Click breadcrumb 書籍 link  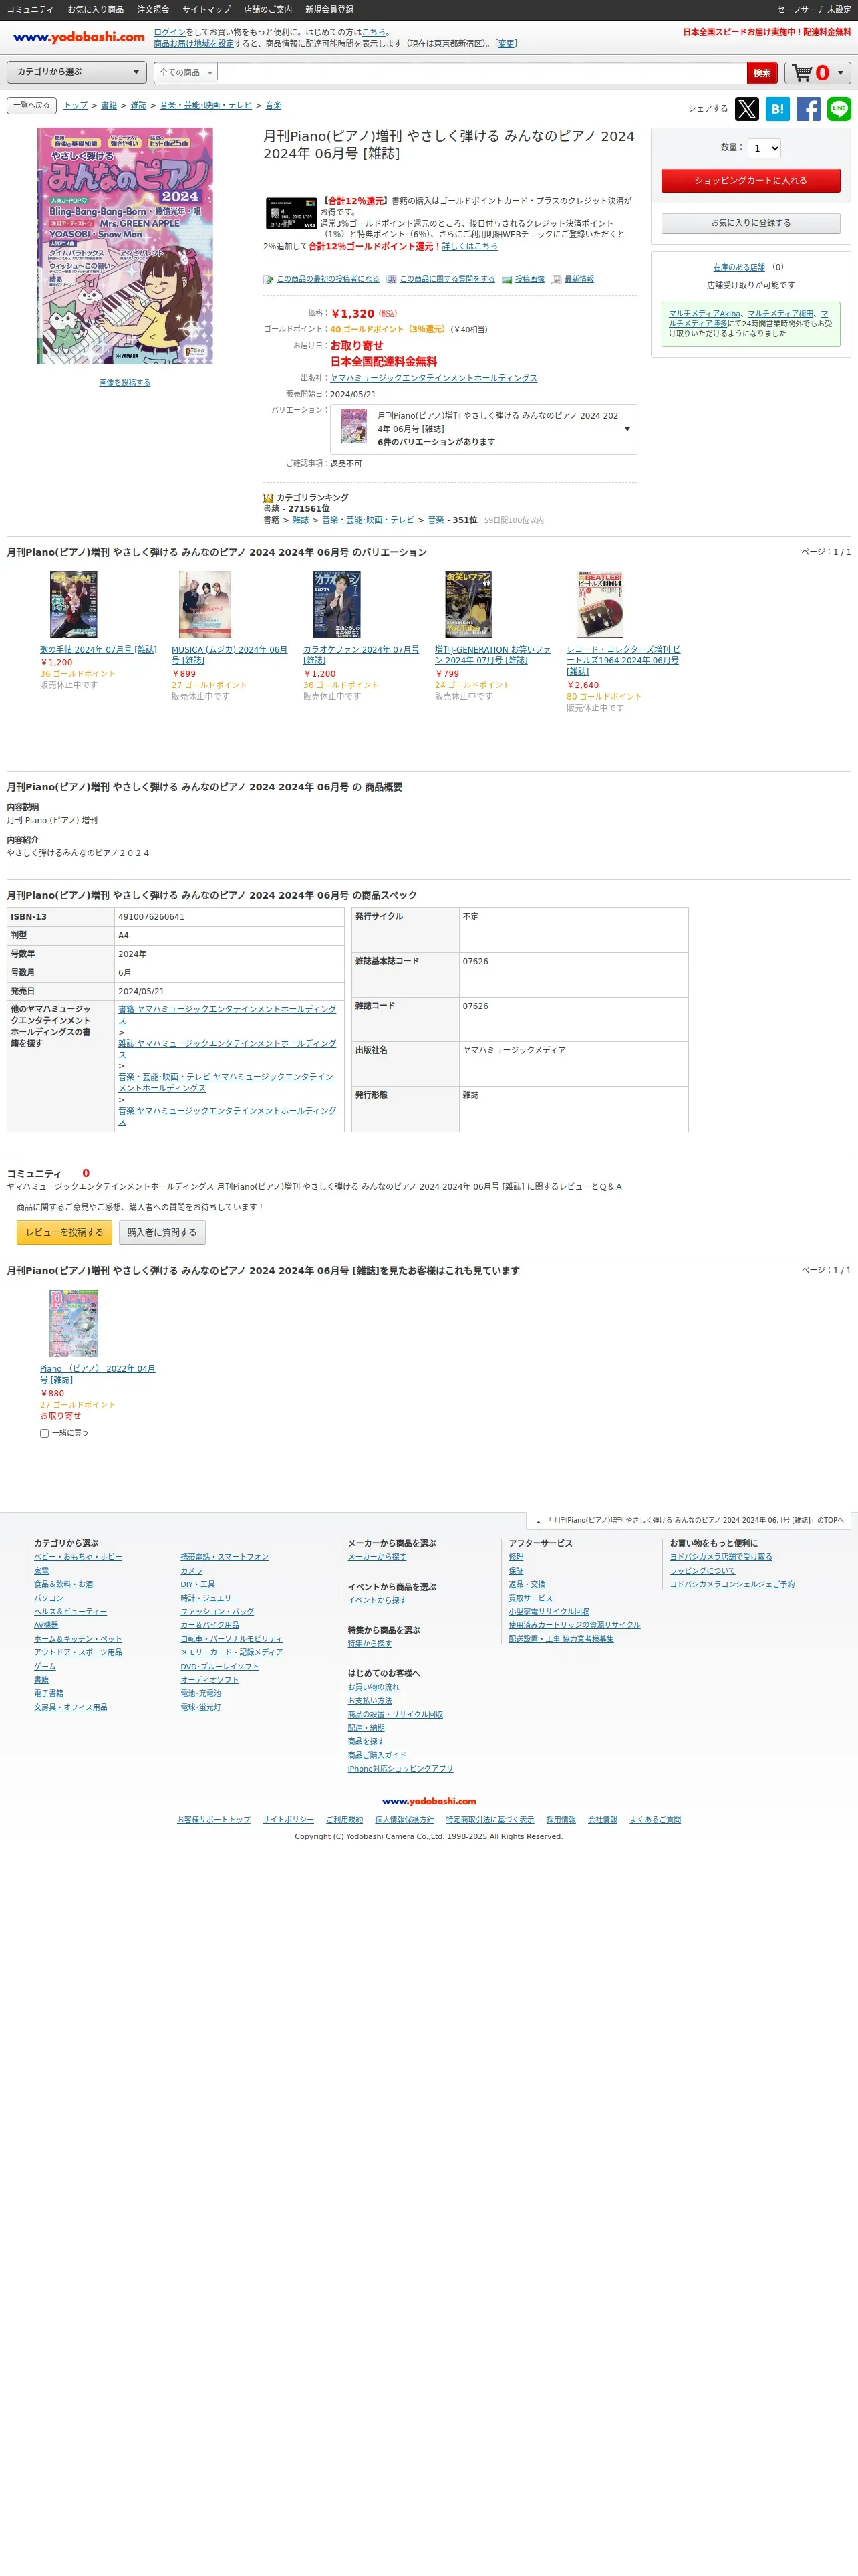[109, 105]
